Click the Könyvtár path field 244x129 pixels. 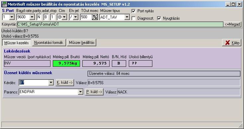click(120, 24)
